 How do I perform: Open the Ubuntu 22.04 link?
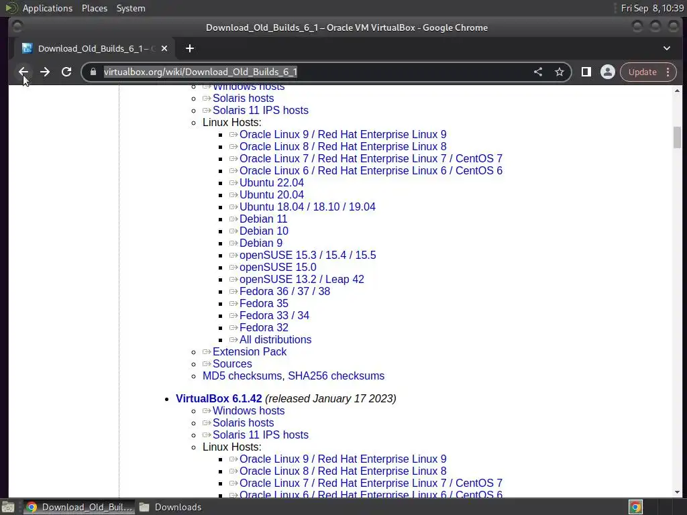point(271,182)
